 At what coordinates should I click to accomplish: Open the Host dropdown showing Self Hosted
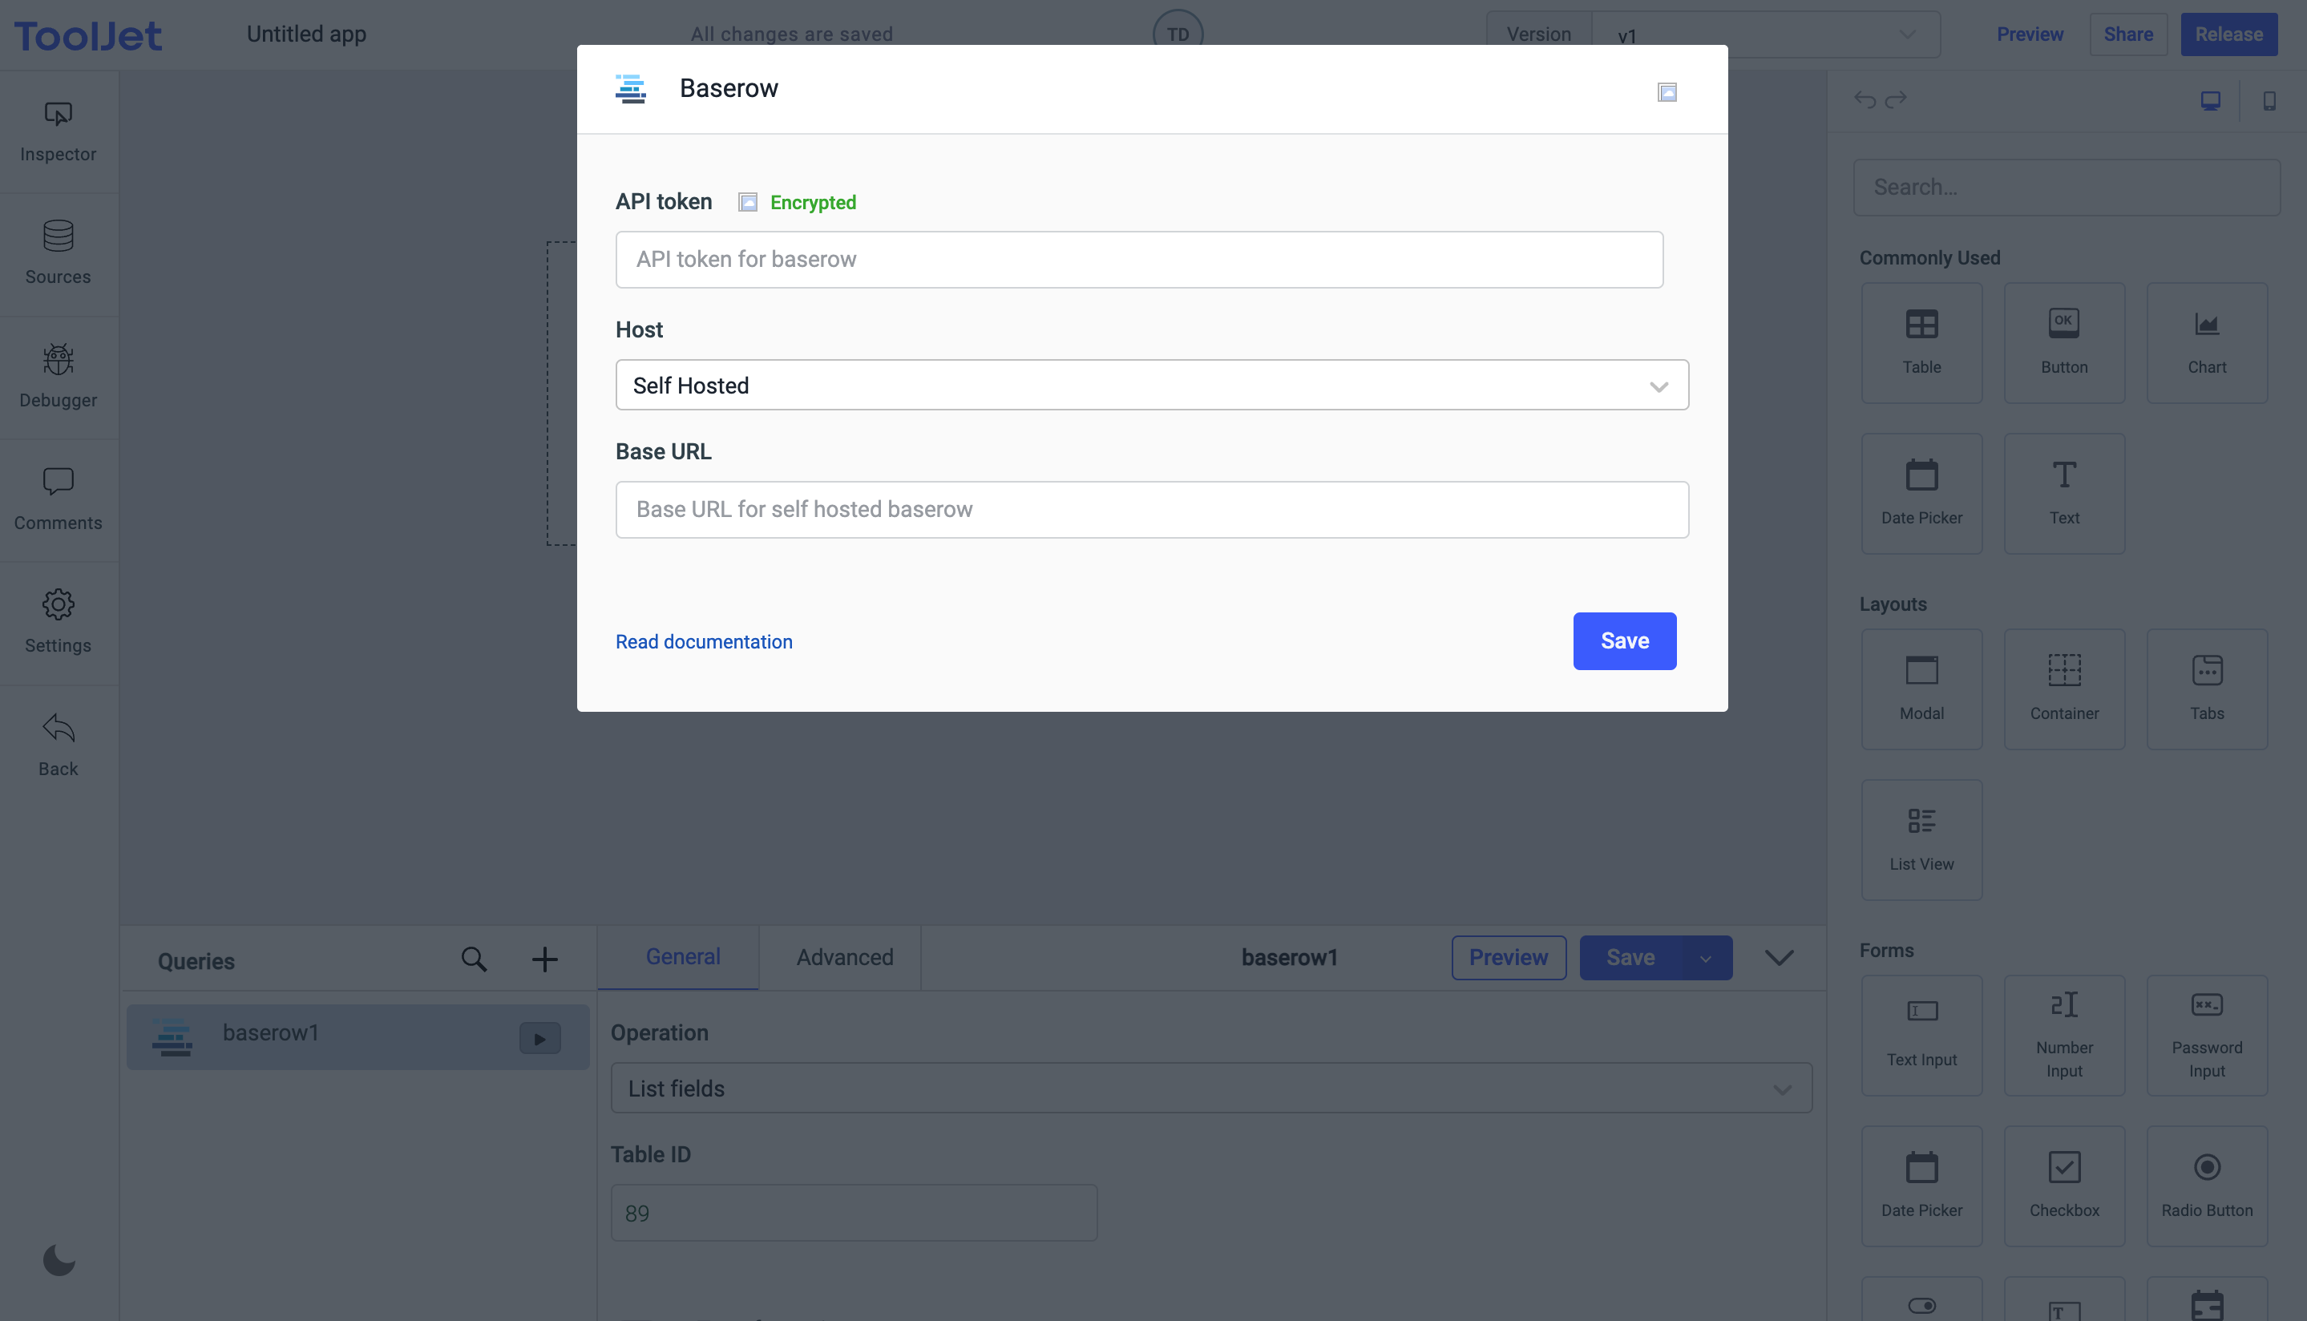coord(1151,386)
